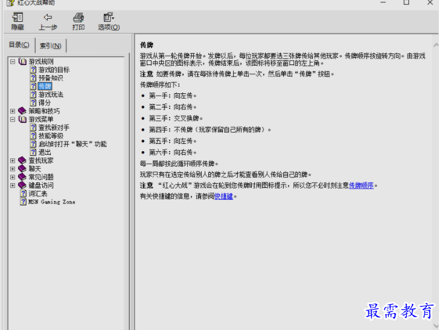The width and height of the screenshot is (439, 330).
Task: Select the 策略和技巧 book label
Action: [44, 111]
